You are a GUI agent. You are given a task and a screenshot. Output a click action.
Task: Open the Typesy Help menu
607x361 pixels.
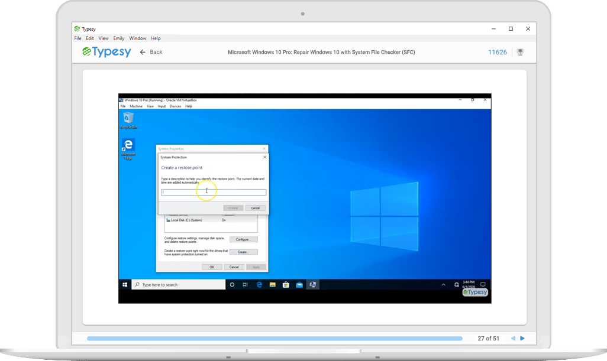tap(156, 38)
